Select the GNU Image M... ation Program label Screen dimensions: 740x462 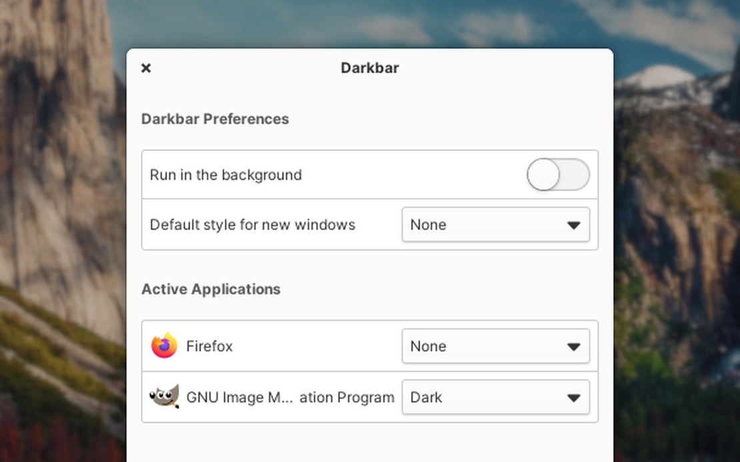click(x=290, y=397)
